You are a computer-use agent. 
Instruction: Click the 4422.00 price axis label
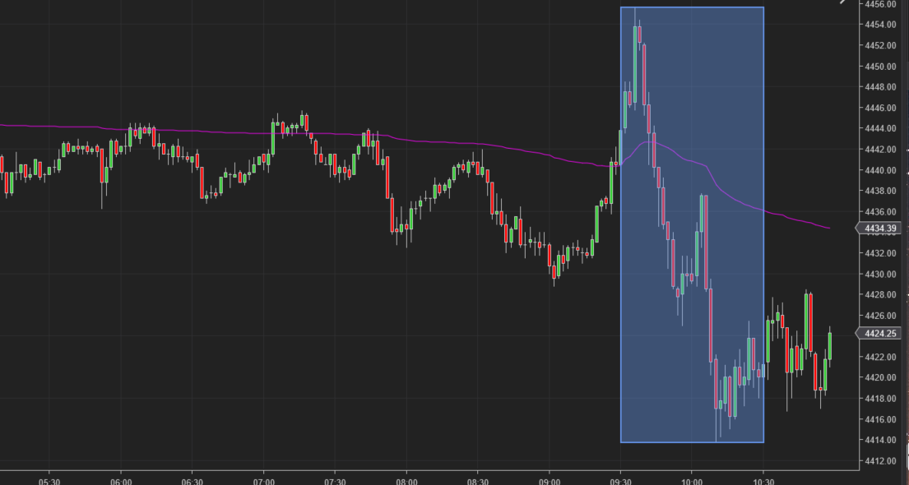880,357
